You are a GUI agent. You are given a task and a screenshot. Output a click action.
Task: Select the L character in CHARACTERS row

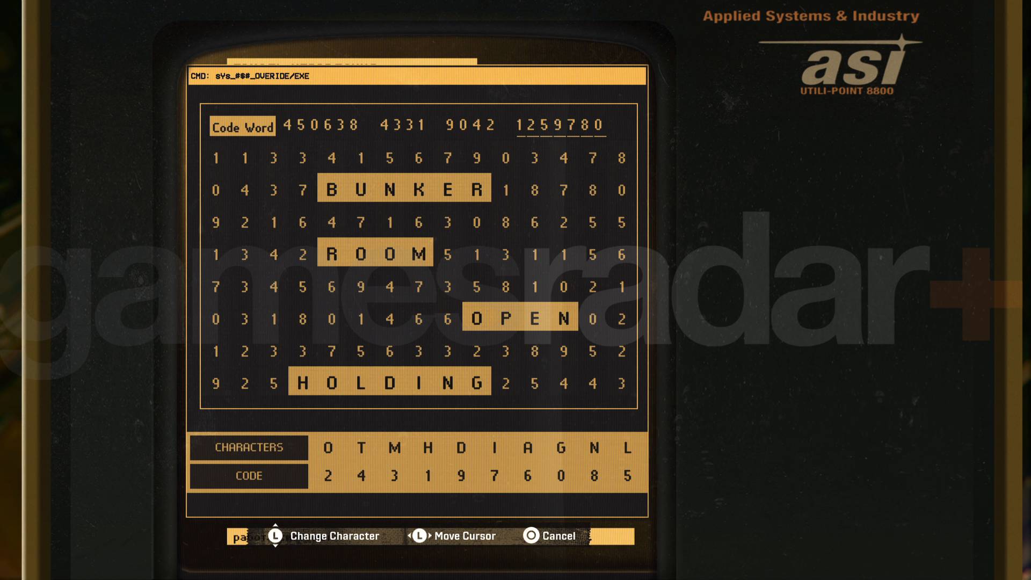click(x=626, y=447)
